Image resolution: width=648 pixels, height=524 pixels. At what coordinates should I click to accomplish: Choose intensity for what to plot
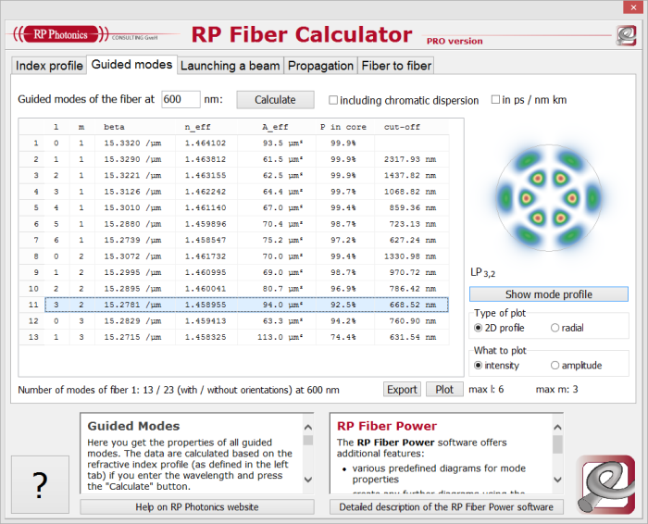click(x=479, y=366)
